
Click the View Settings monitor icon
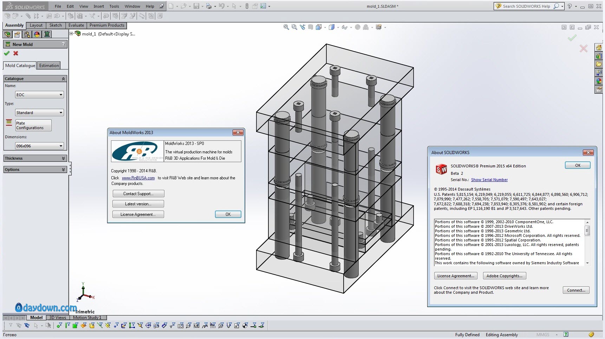tap(379, 27)
